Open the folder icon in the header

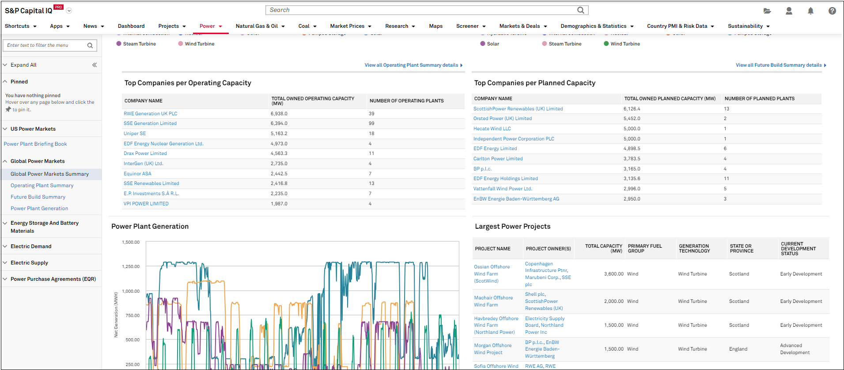pyautogui.click(x=767, y=11)
